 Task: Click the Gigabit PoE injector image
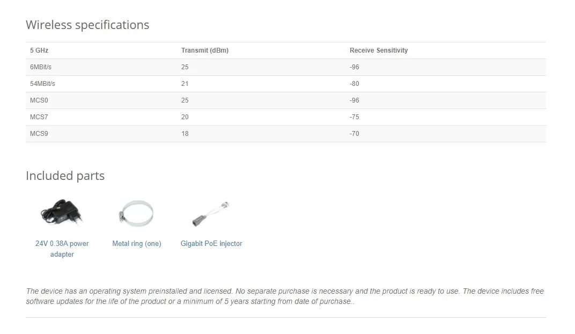(x=211, y=214)
